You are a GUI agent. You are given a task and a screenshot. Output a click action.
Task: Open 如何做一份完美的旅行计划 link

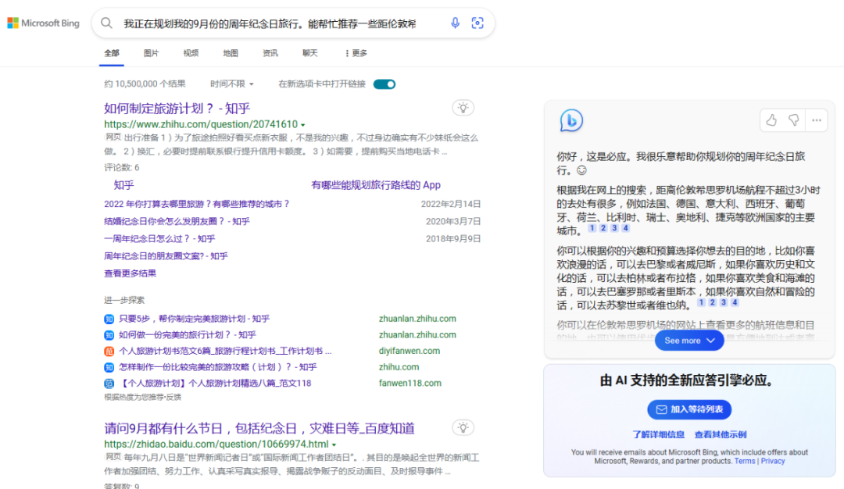coord(188,335)
